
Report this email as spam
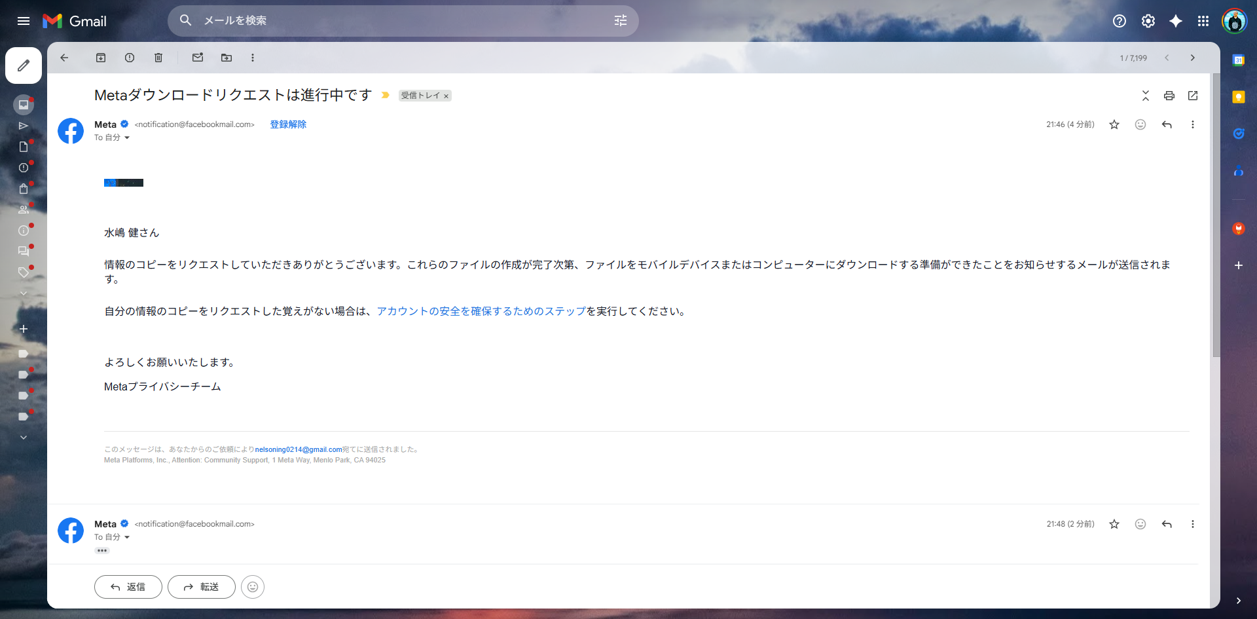click(130, 58)
